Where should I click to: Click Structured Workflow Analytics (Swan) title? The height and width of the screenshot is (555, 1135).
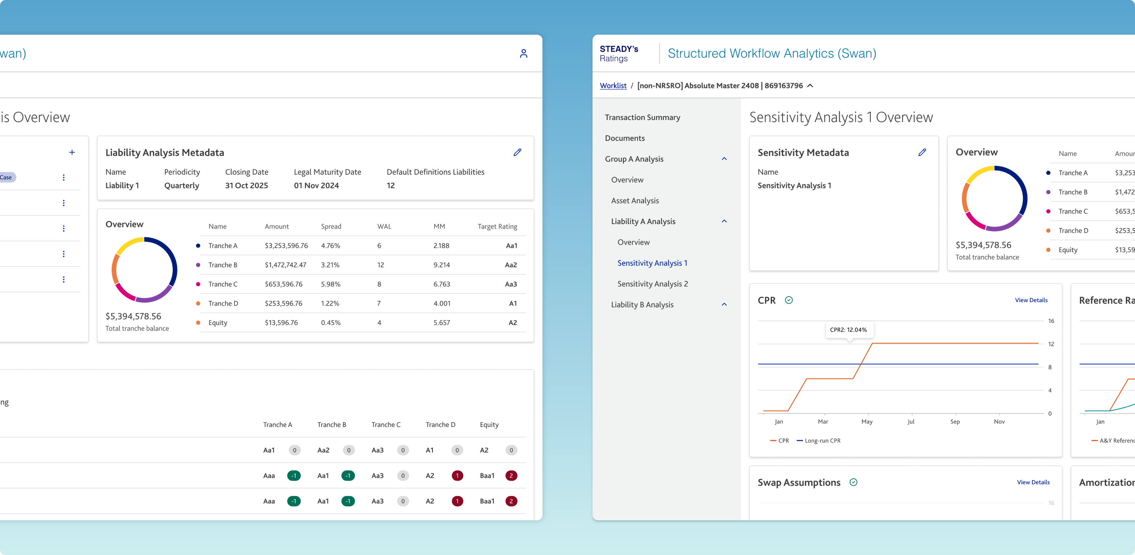(772, 53)
